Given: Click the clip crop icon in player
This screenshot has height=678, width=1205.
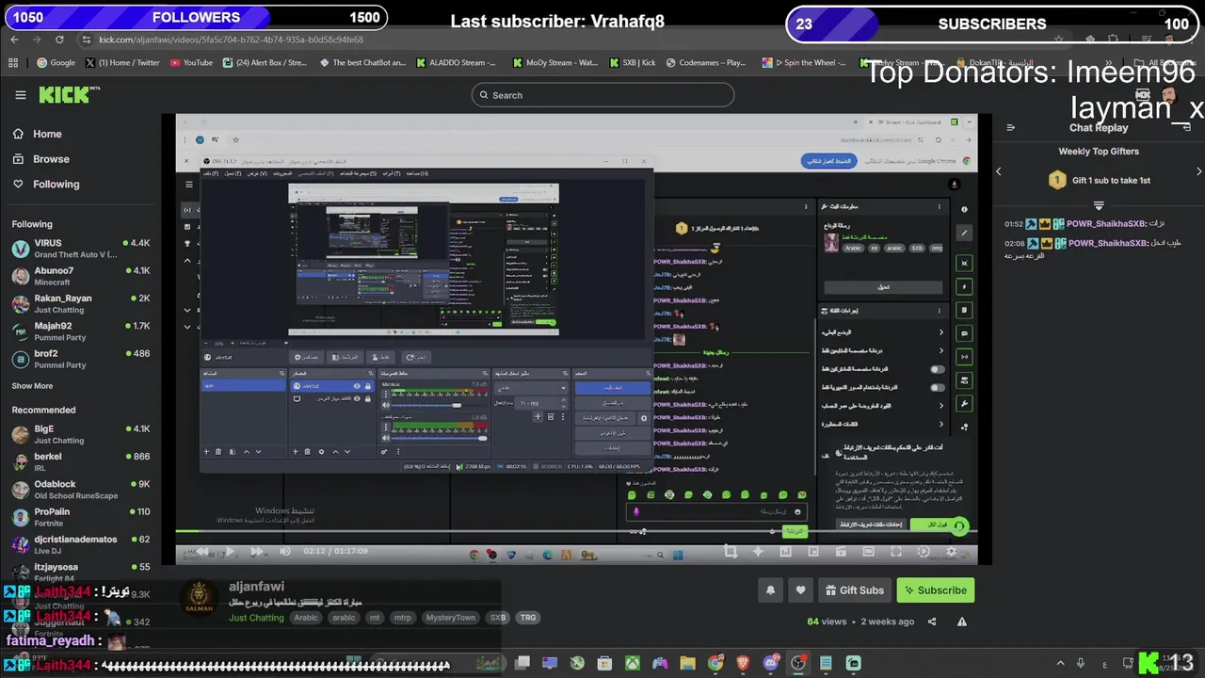Looking at the screenshot, I should click(730, 552).
